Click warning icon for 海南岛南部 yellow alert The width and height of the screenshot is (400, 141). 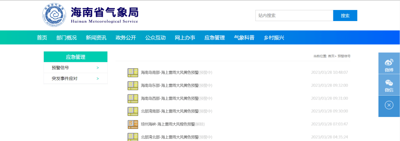pos(133,73)
